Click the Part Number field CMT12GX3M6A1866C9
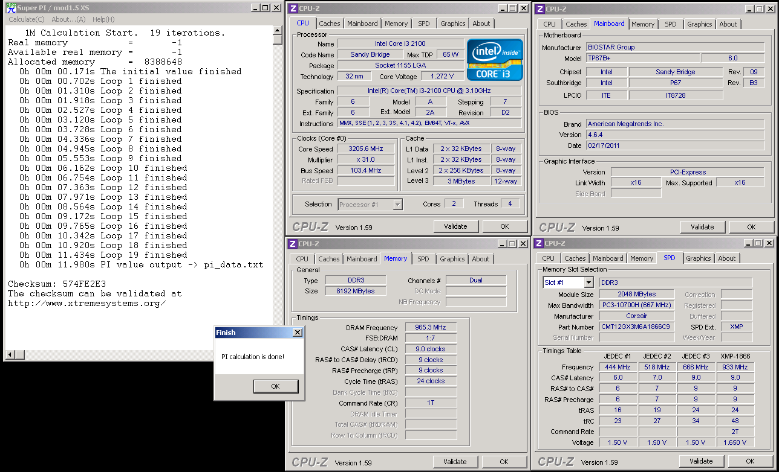The height and width of the screenshot is (472, 779). (637, 327)
